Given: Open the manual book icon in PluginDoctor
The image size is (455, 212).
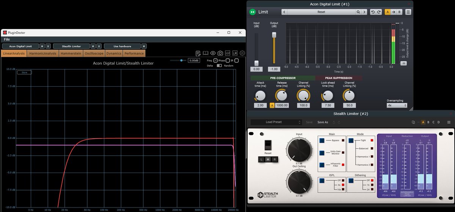Looking at the screenshot, I should point(206,53).
